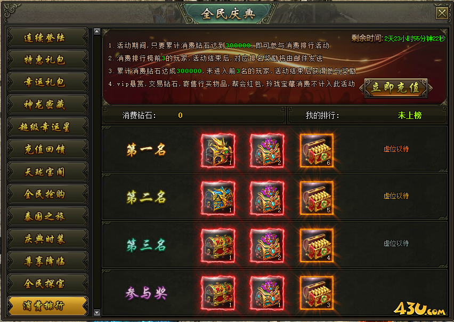Screen dimensions: 454x322
Task: Open the 庆典时装 tab
Action: [x=48, y=239]
